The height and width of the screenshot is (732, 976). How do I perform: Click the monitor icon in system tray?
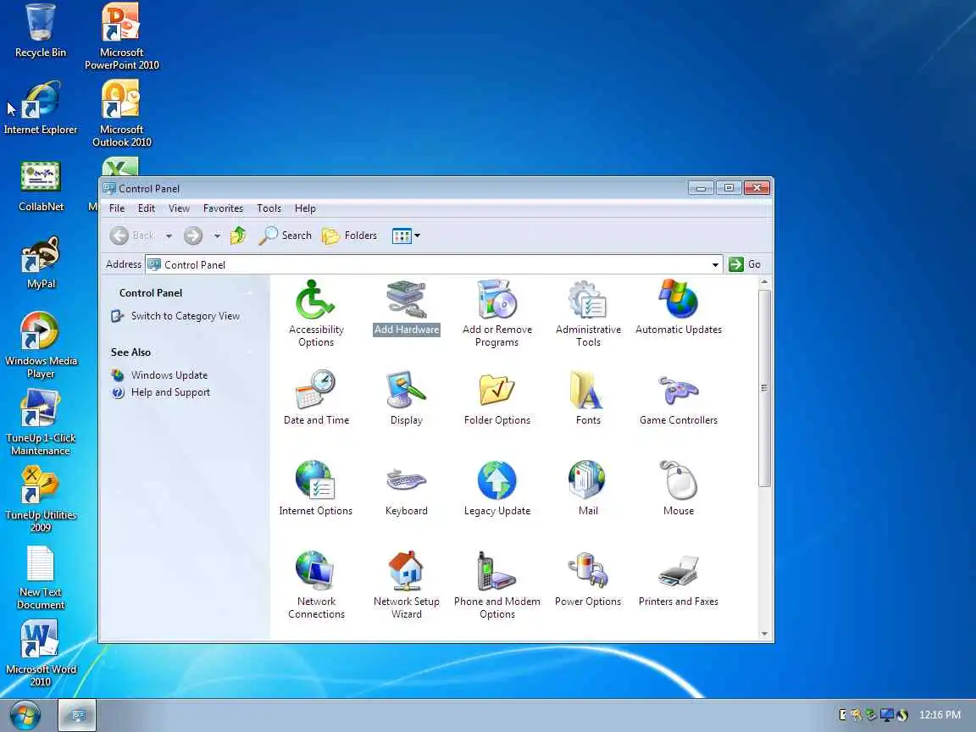[886, 715]
